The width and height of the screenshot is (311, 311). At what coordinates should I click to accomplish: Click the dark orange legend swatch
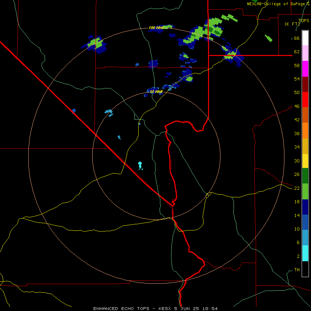coord(305,115)
